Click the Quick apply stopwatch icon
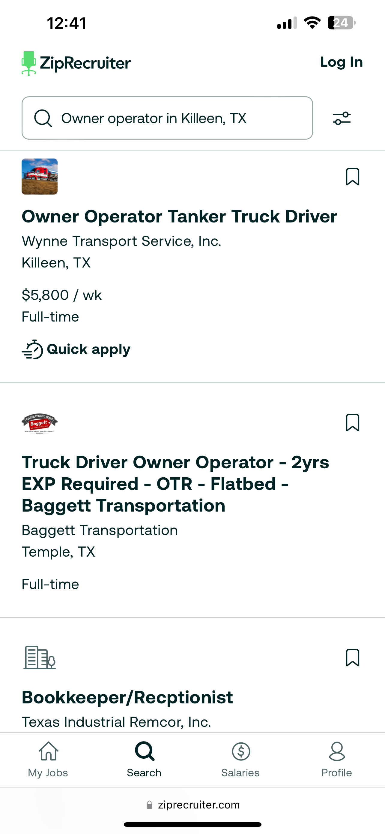This screenshot has height=834, width=385. click(x=32, y=349)
